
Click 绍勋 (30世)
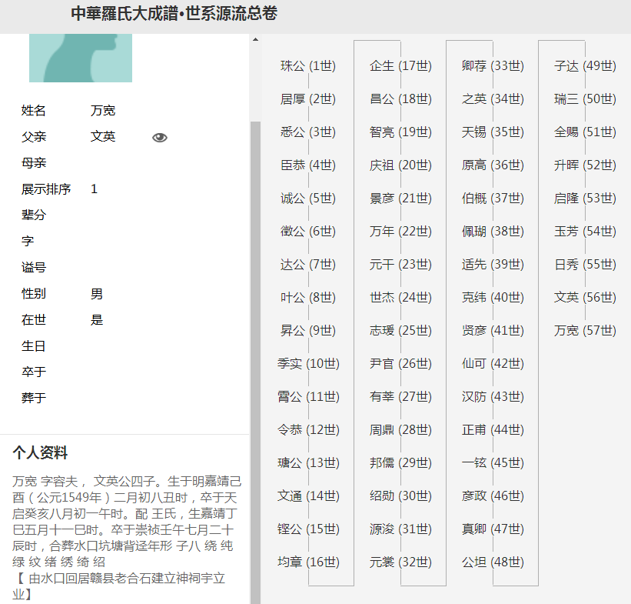(401, 496)
